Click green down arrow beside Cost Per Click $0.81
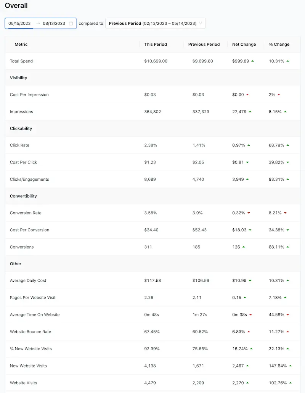Image resolution: width=305 pixels, height=393 pixels. pos(247,162)
